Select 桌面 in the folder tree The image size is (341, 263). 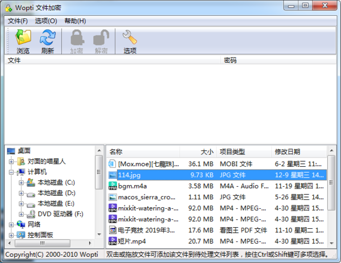24,151
